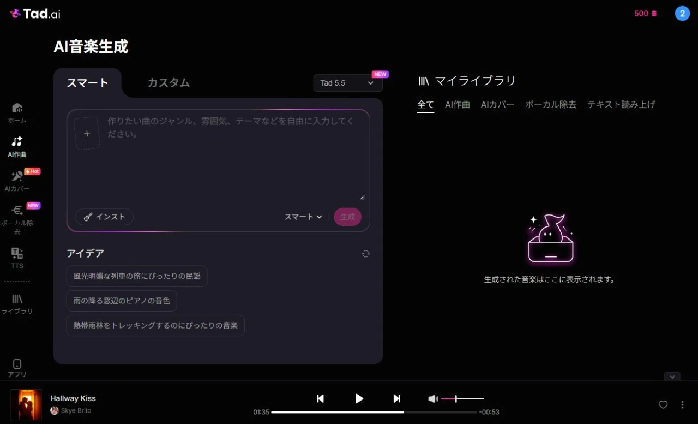Open the player's three-dot more menu
The height and width of the screenshot is (424, 698).
682,405
